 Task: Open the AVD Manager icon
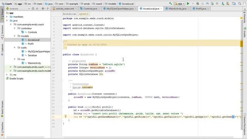pyautogui.click(x=223, y=3)
